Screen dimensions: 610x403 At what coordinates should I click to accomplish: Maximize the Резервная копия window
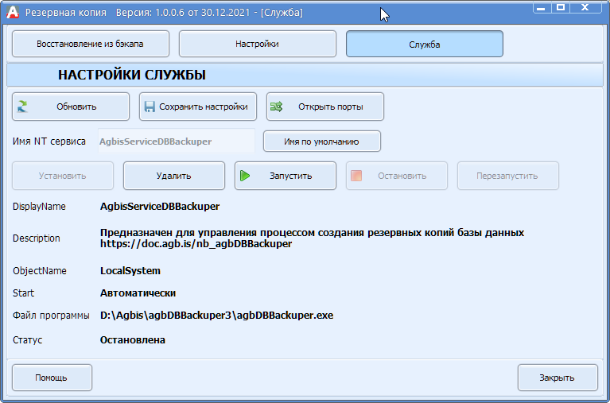point(561,8)
